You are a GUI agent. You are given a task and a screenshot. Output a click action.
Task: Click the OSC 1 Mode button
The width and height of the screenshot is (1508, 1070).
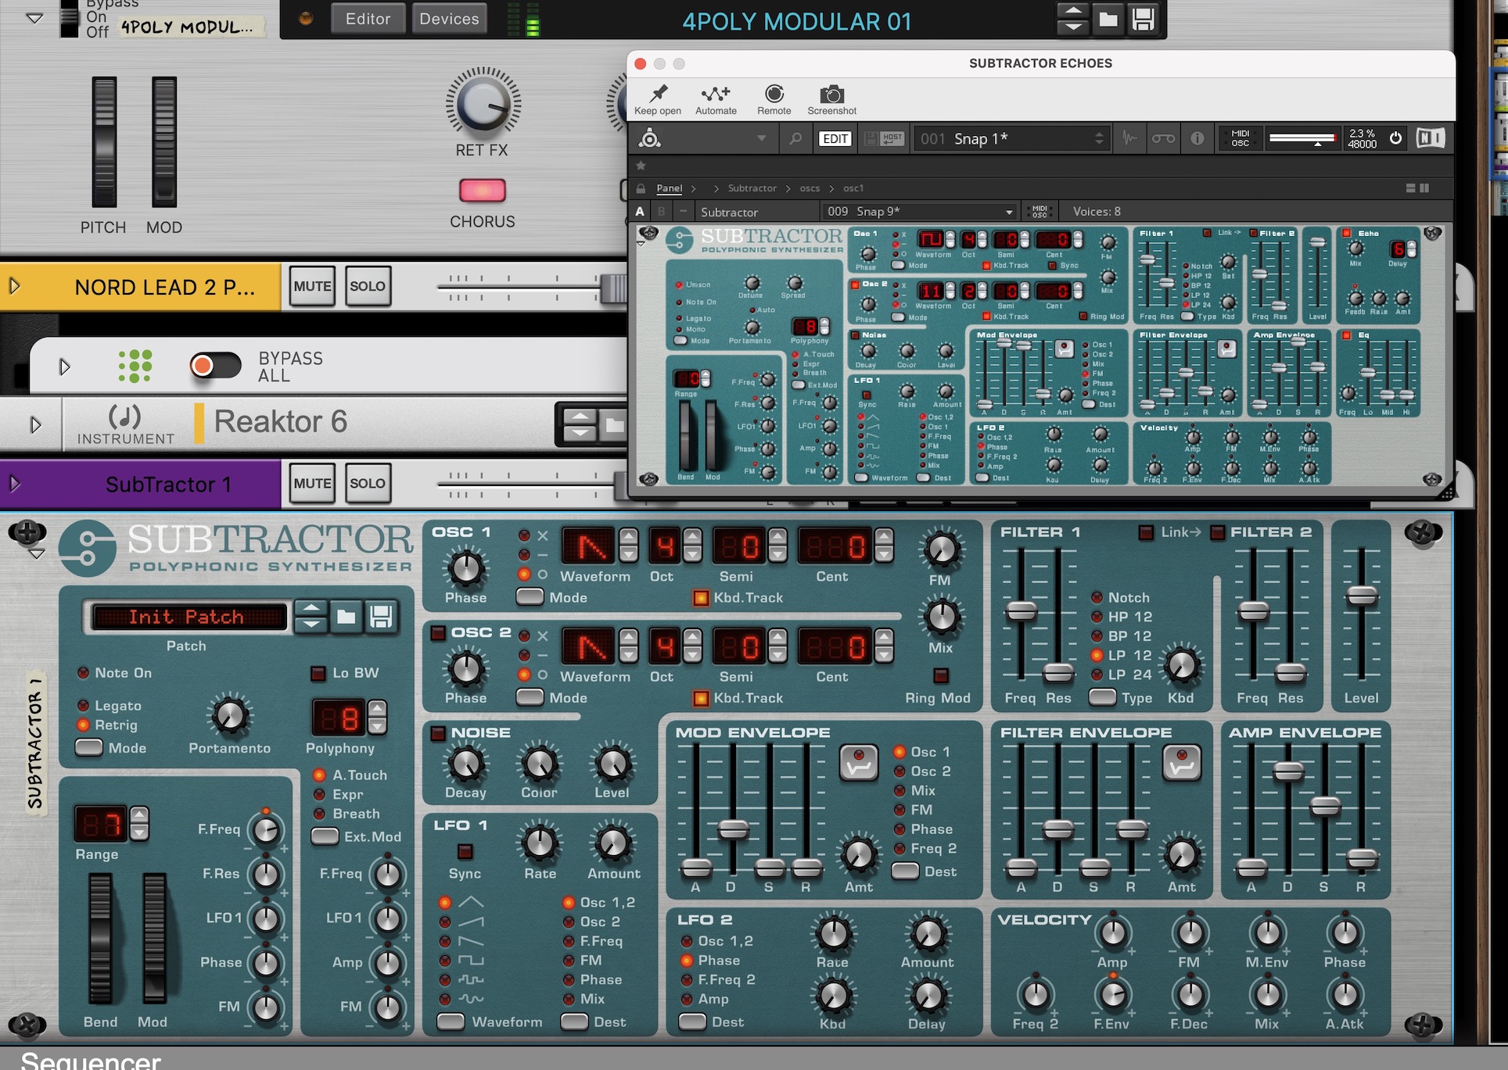click(x=530, y=597)
